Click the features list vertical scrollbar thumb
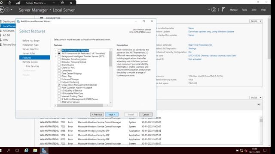Image resolution: width=275 pixels, height=154 pixels. pos(110,59)
